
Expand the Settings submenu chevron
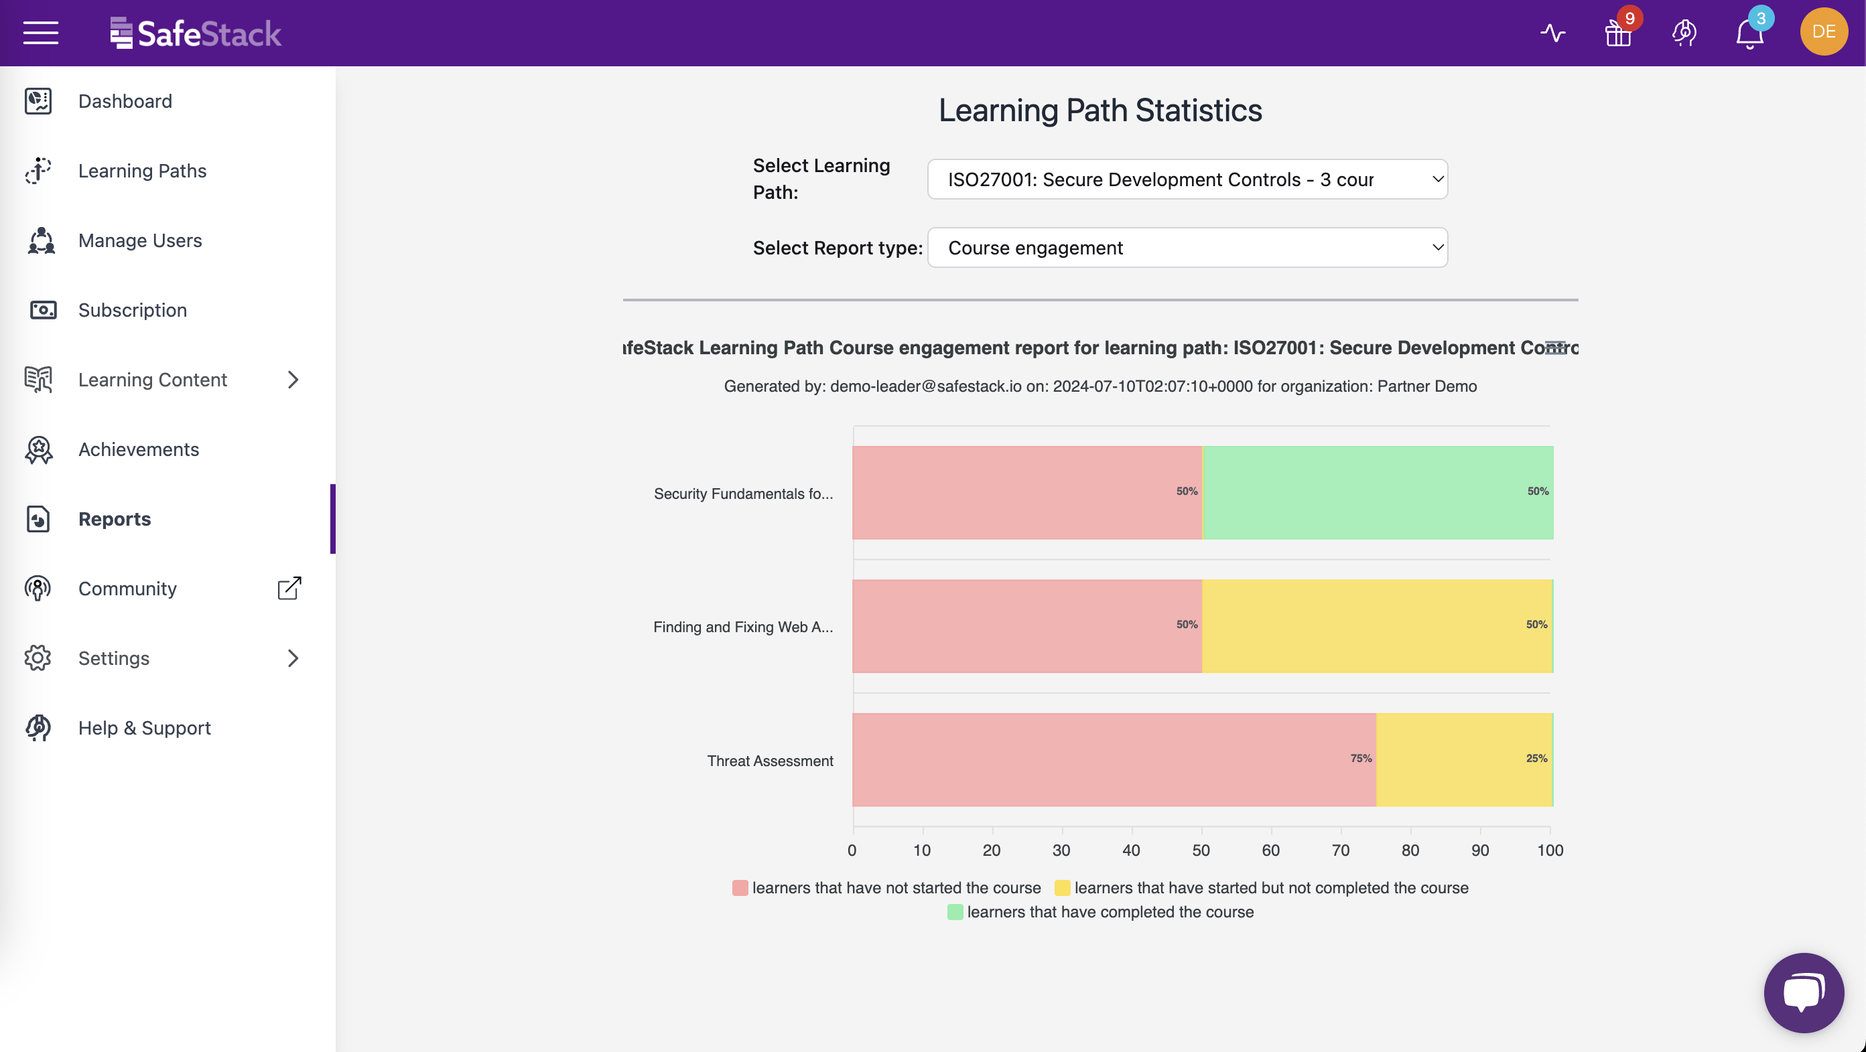293,658
